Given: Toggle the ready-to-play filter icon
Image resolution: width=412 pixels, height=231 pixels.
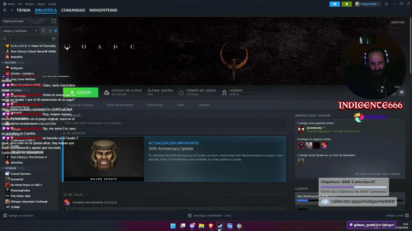Looking at the screenshot, I should (x=56, y=31).
